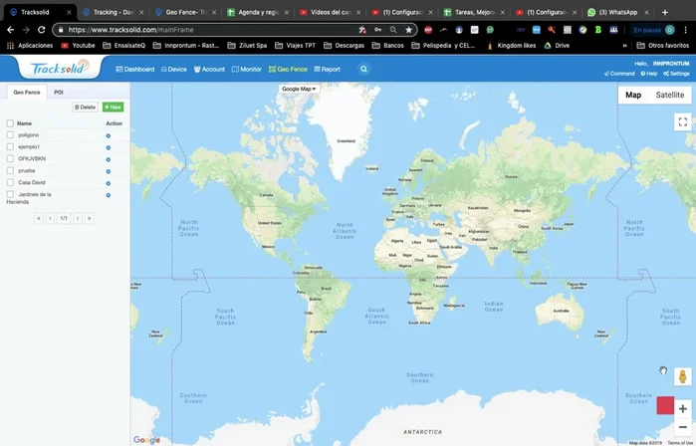Open the Account menu

(209, 70)
